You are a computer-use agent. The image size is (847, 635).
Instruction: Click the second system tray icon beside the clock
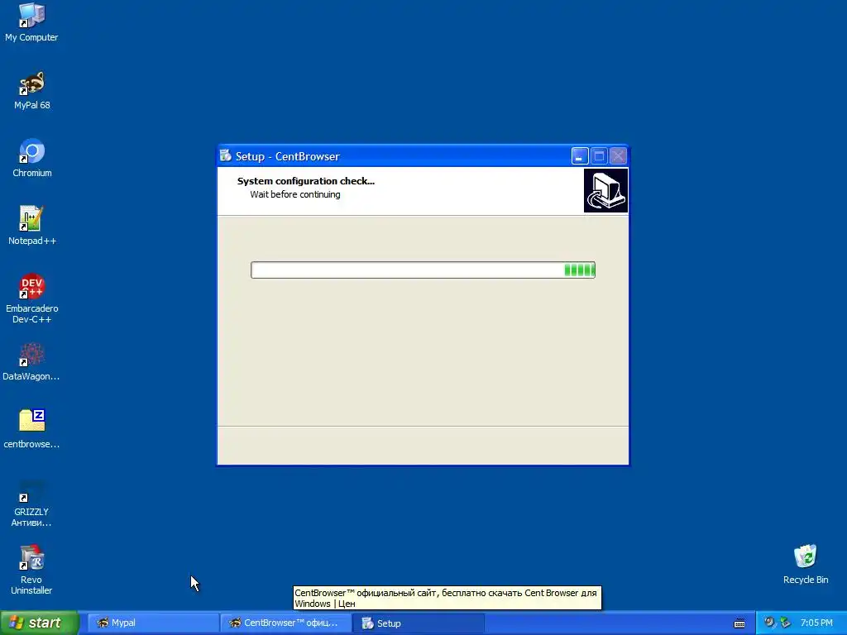click(x=785, y=623)
